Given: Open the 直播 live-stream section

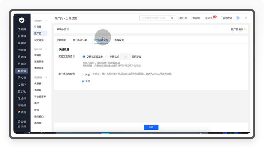Looking at the screenshot, I should 22,50.
